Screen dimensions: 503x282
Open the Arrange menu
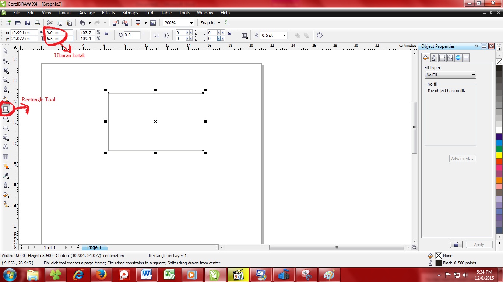[x=87, y=13]
